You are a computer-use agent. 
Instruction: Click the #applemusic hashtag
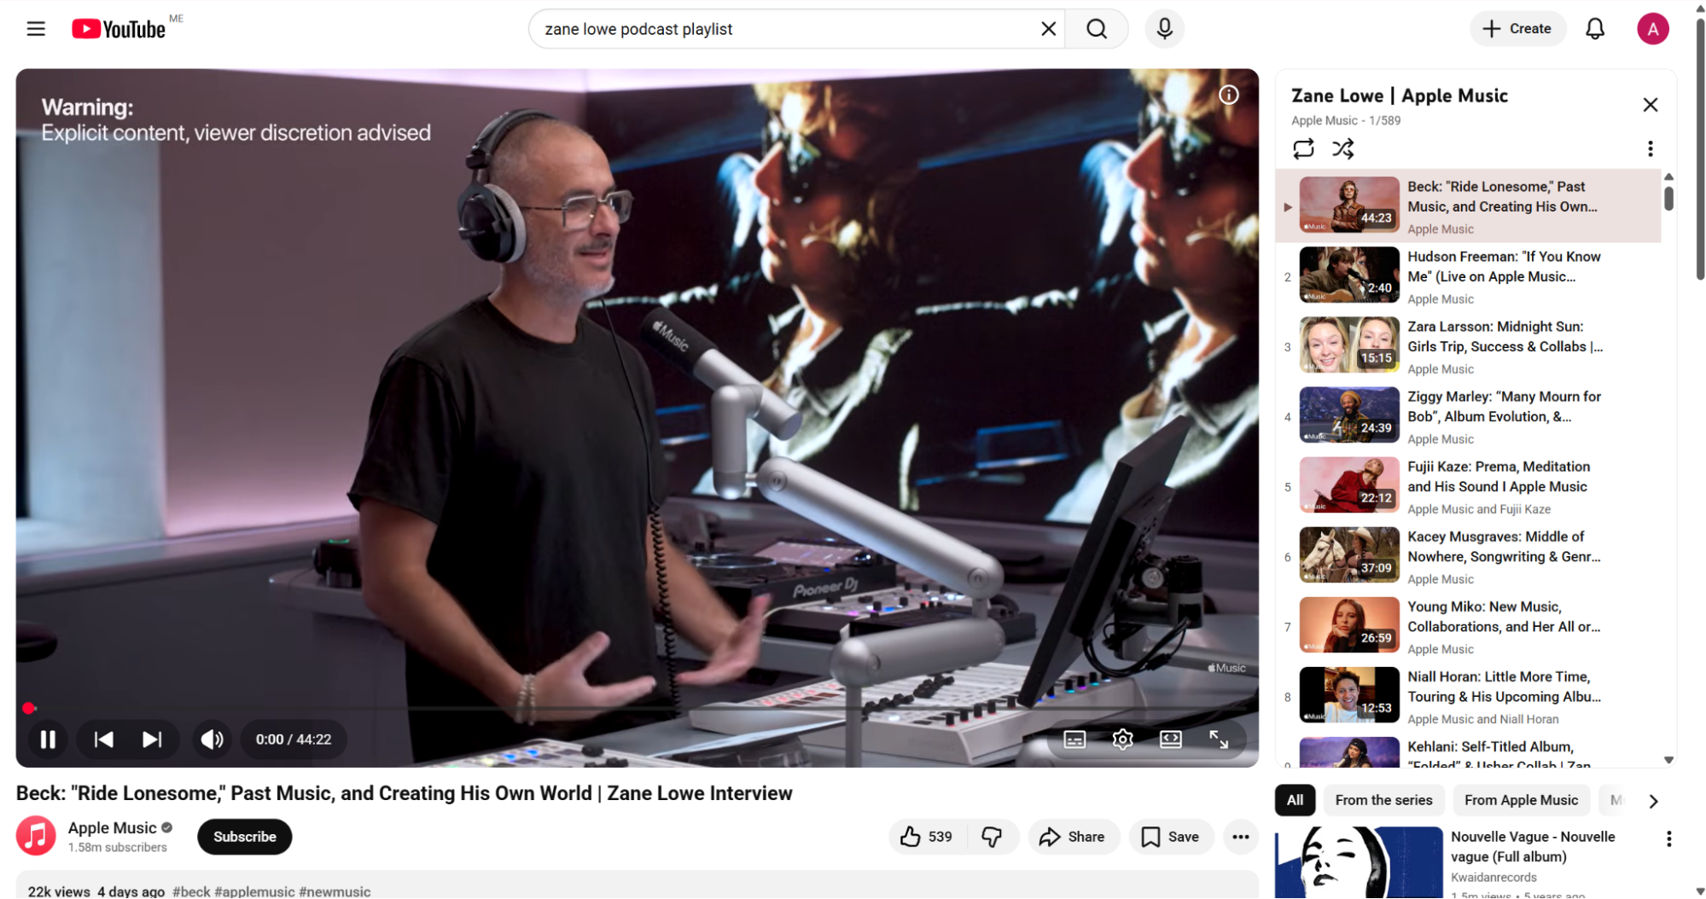(x=254, y=891)
